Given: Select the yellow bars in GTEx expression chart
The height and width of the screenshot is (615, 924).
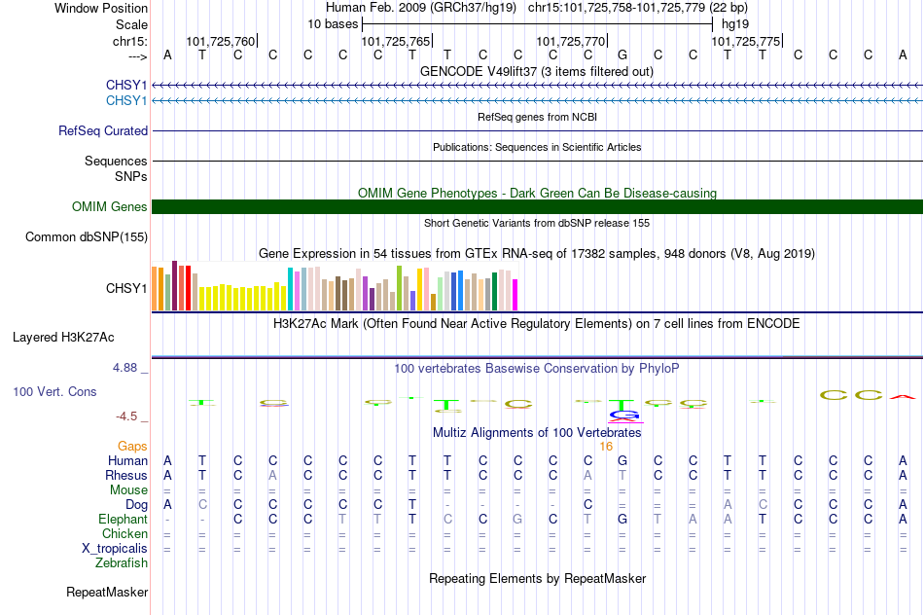Looking at the screenshot, I should click(243, 298).
